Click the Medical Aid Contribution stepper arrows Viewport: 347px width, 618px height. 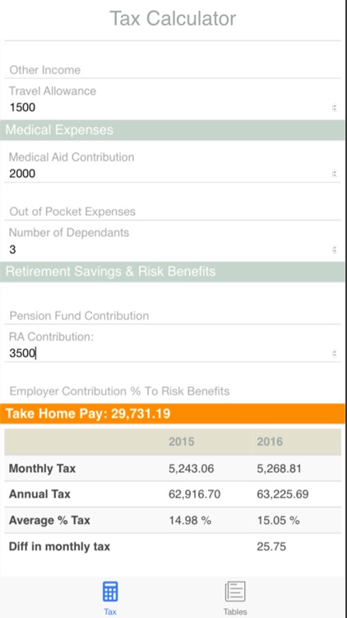pyautogui.click(x=334, y=173)
